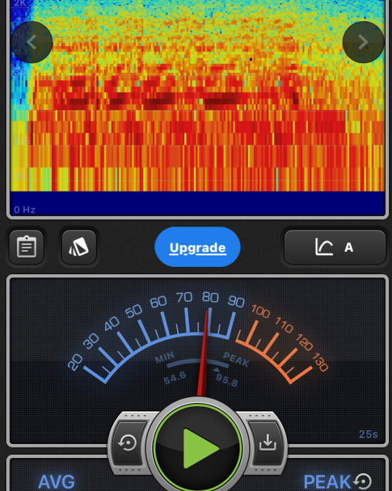Click the 0 Hz frequency axis label

pos(25,210)
